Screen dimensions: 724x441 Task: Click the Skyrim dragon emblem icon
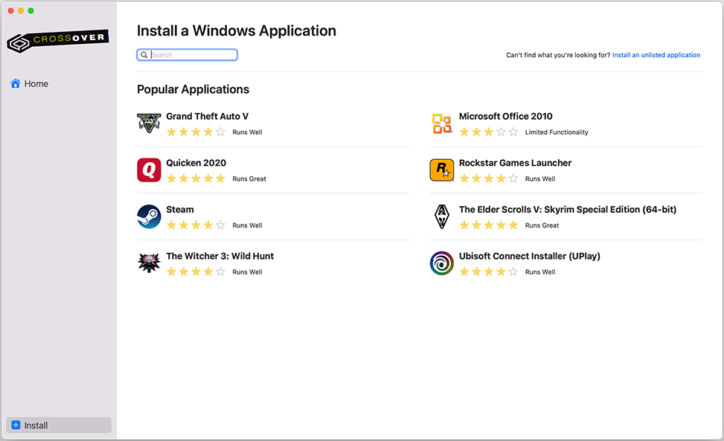coord(442,216)
